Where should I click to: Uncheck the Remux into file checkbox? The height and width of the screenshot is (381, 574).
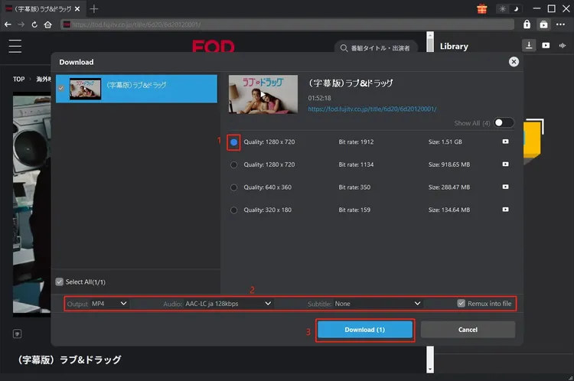click(461, 304)
